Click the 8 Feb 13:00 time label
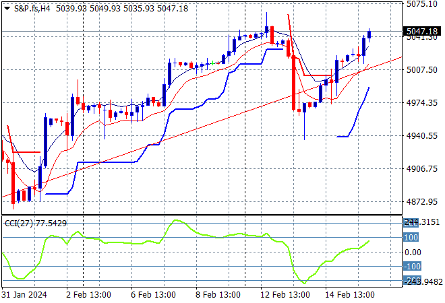 218,295
